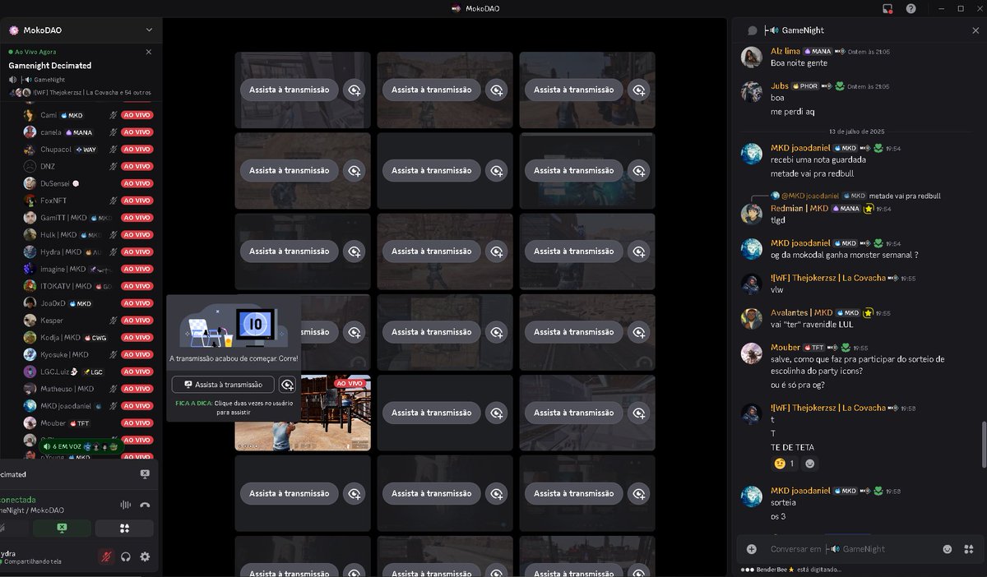Image resolution: width=987 pixels, height=577 pixels.
Task: Click the GameNight channel title in chat header
Action: [x=803, y=30]
